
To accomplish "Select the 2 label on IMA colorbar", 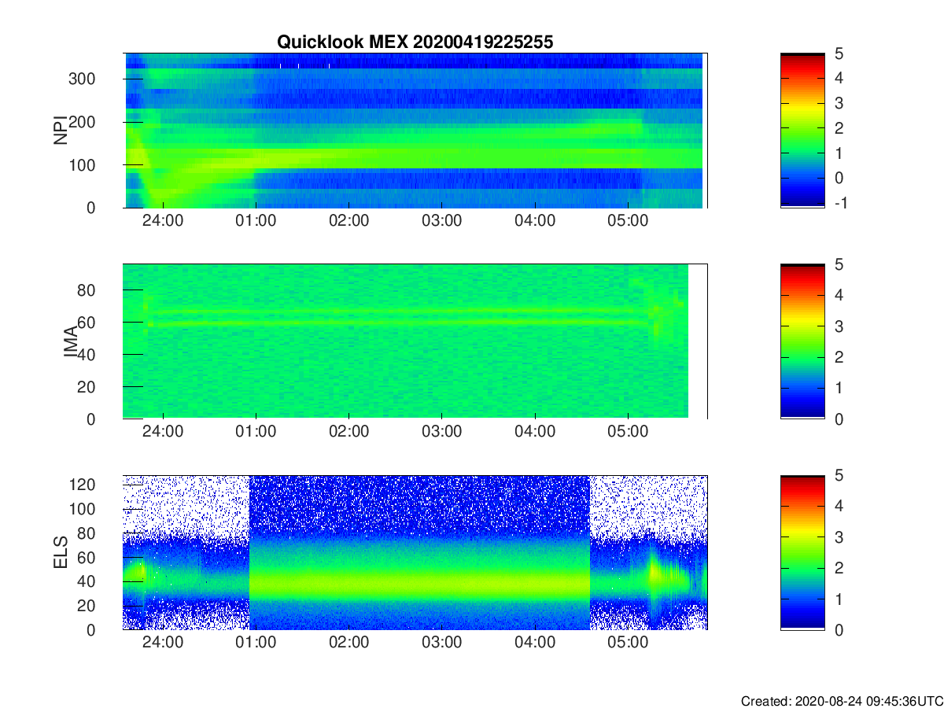I will 840,357.
